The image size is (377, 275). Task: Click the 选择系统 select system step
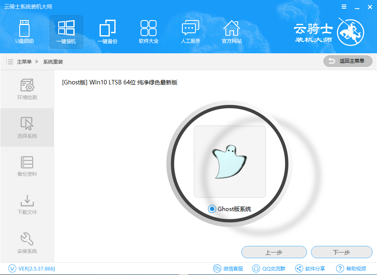coord(27,127)
